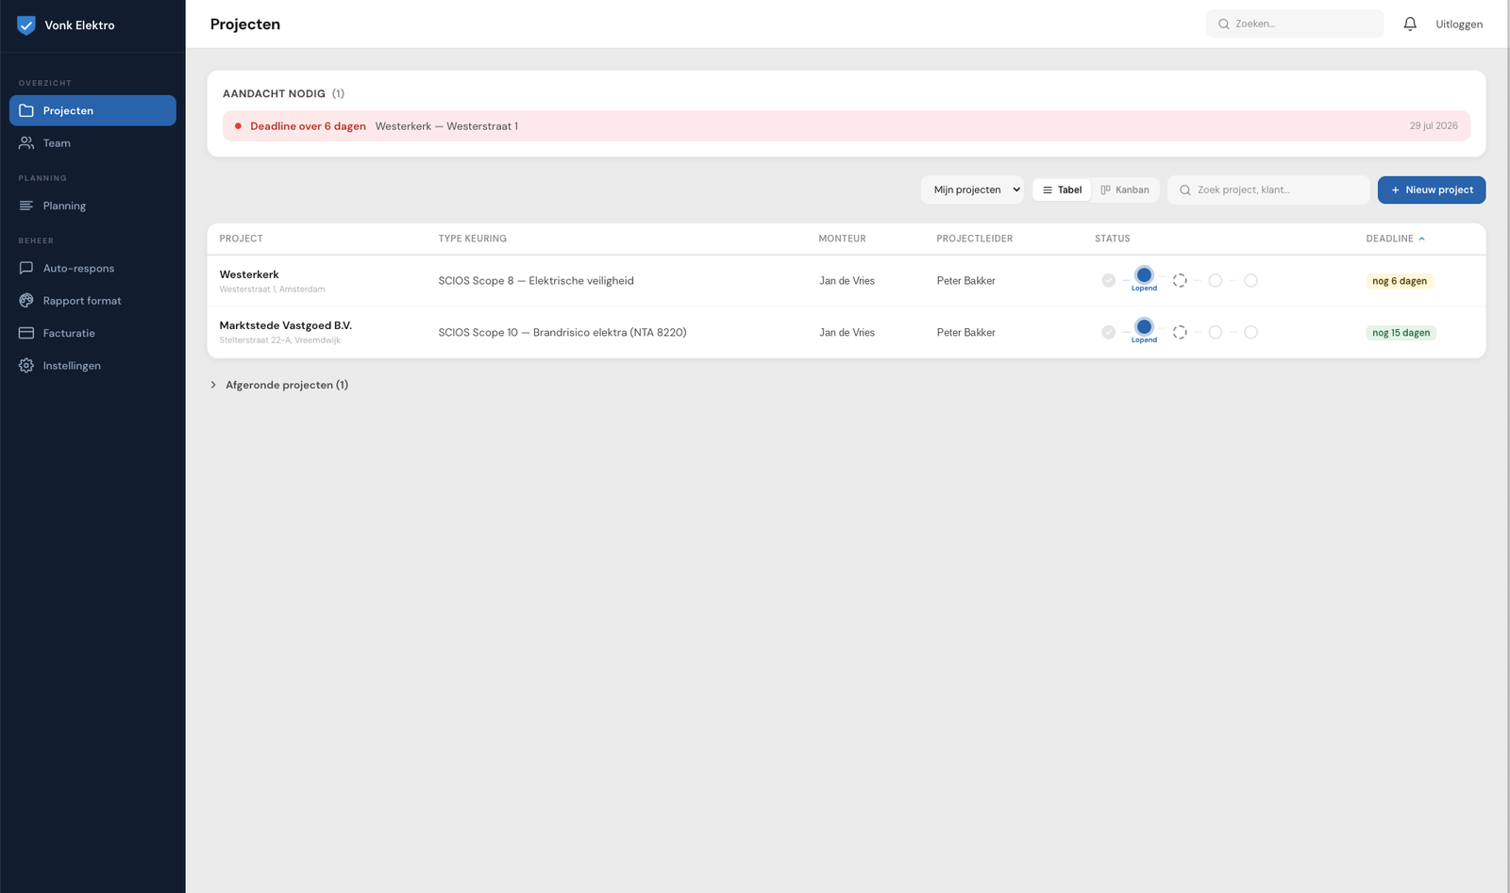Open Facturatie via its card icon
1510x893 pixels.
[x=26, y=333]
